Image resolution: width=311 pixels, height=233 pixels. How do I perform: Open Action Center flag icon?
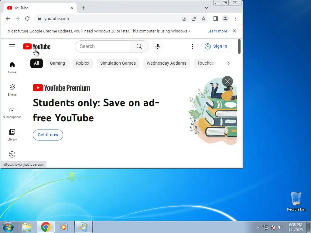273,227
